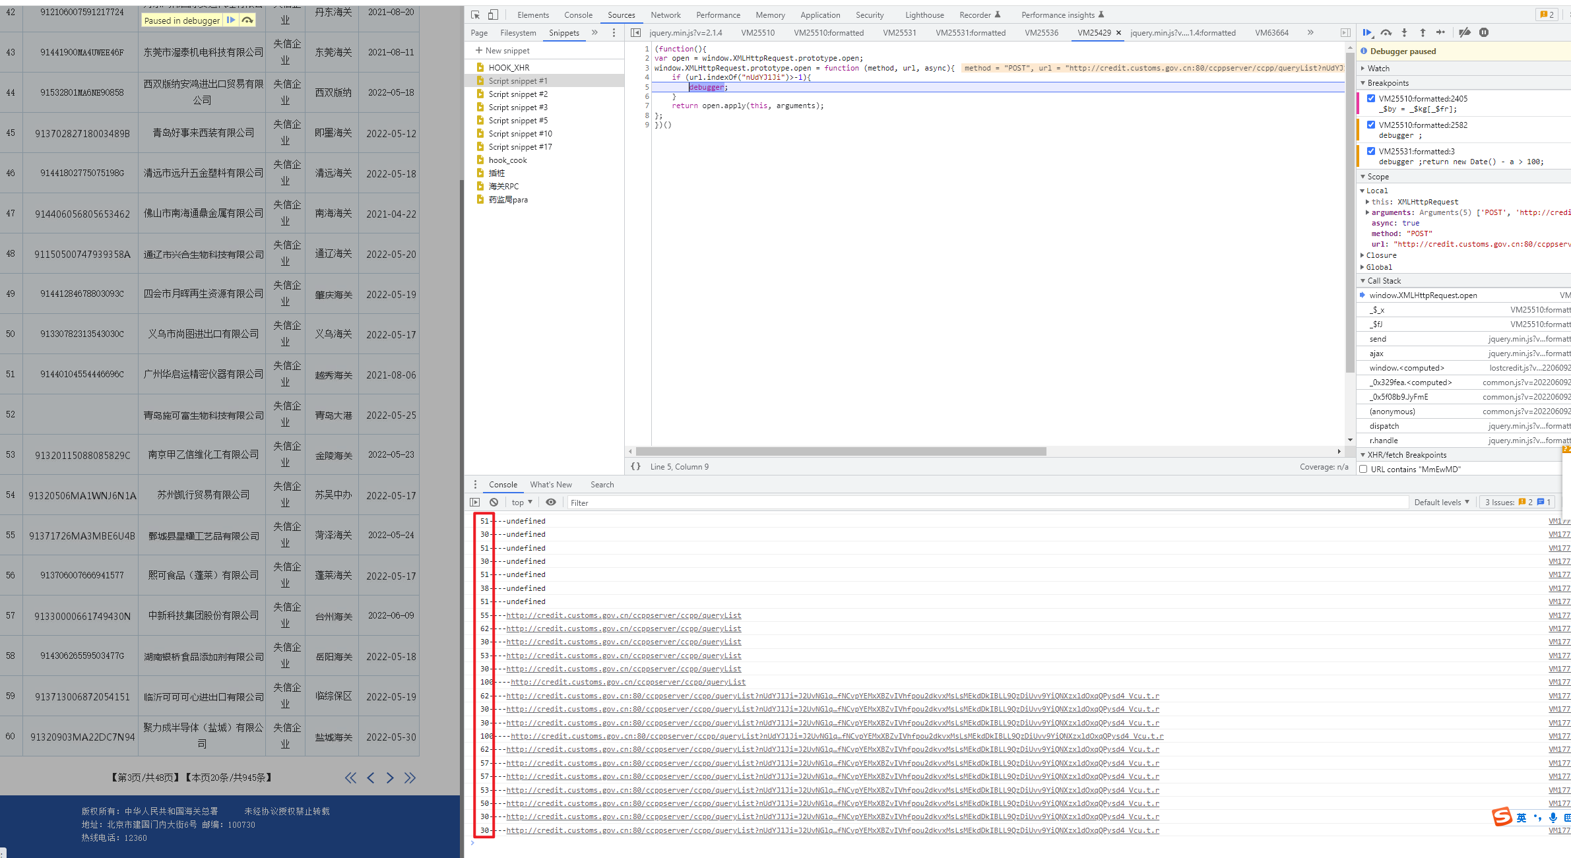The width and height of the screenshot is (1571, 858).
Task: Expand the Closure scope
Action: point(1380,255)
